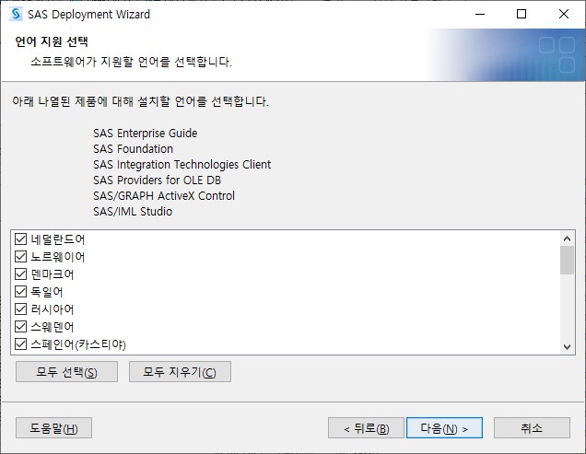The height and width of the screenshot is (454, 586).
Task: Click SAS Integration Technologies Client text
Action: coord(182,165)
